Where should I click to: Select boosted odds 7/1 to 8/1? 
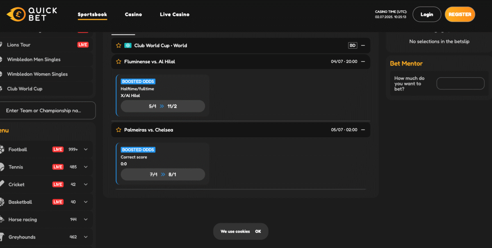[163, 174]
